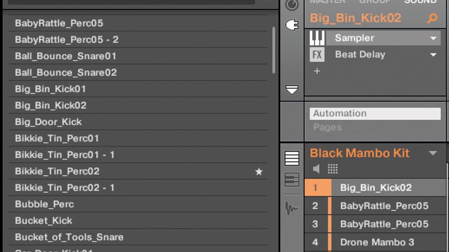Open the Sampler plug-in dropdown

coord(433,38)
